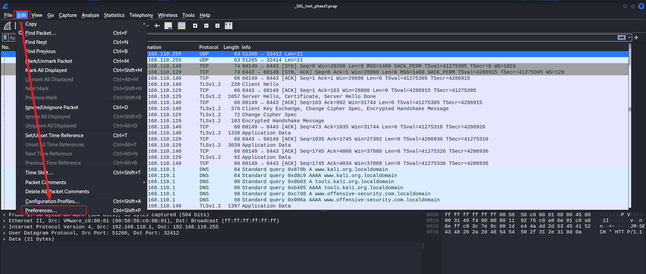Open the Help menu

(x=205, y=15)
